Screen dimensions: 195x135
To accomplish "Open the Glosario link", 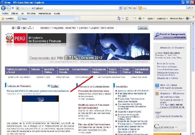I will tap(45, 28).
